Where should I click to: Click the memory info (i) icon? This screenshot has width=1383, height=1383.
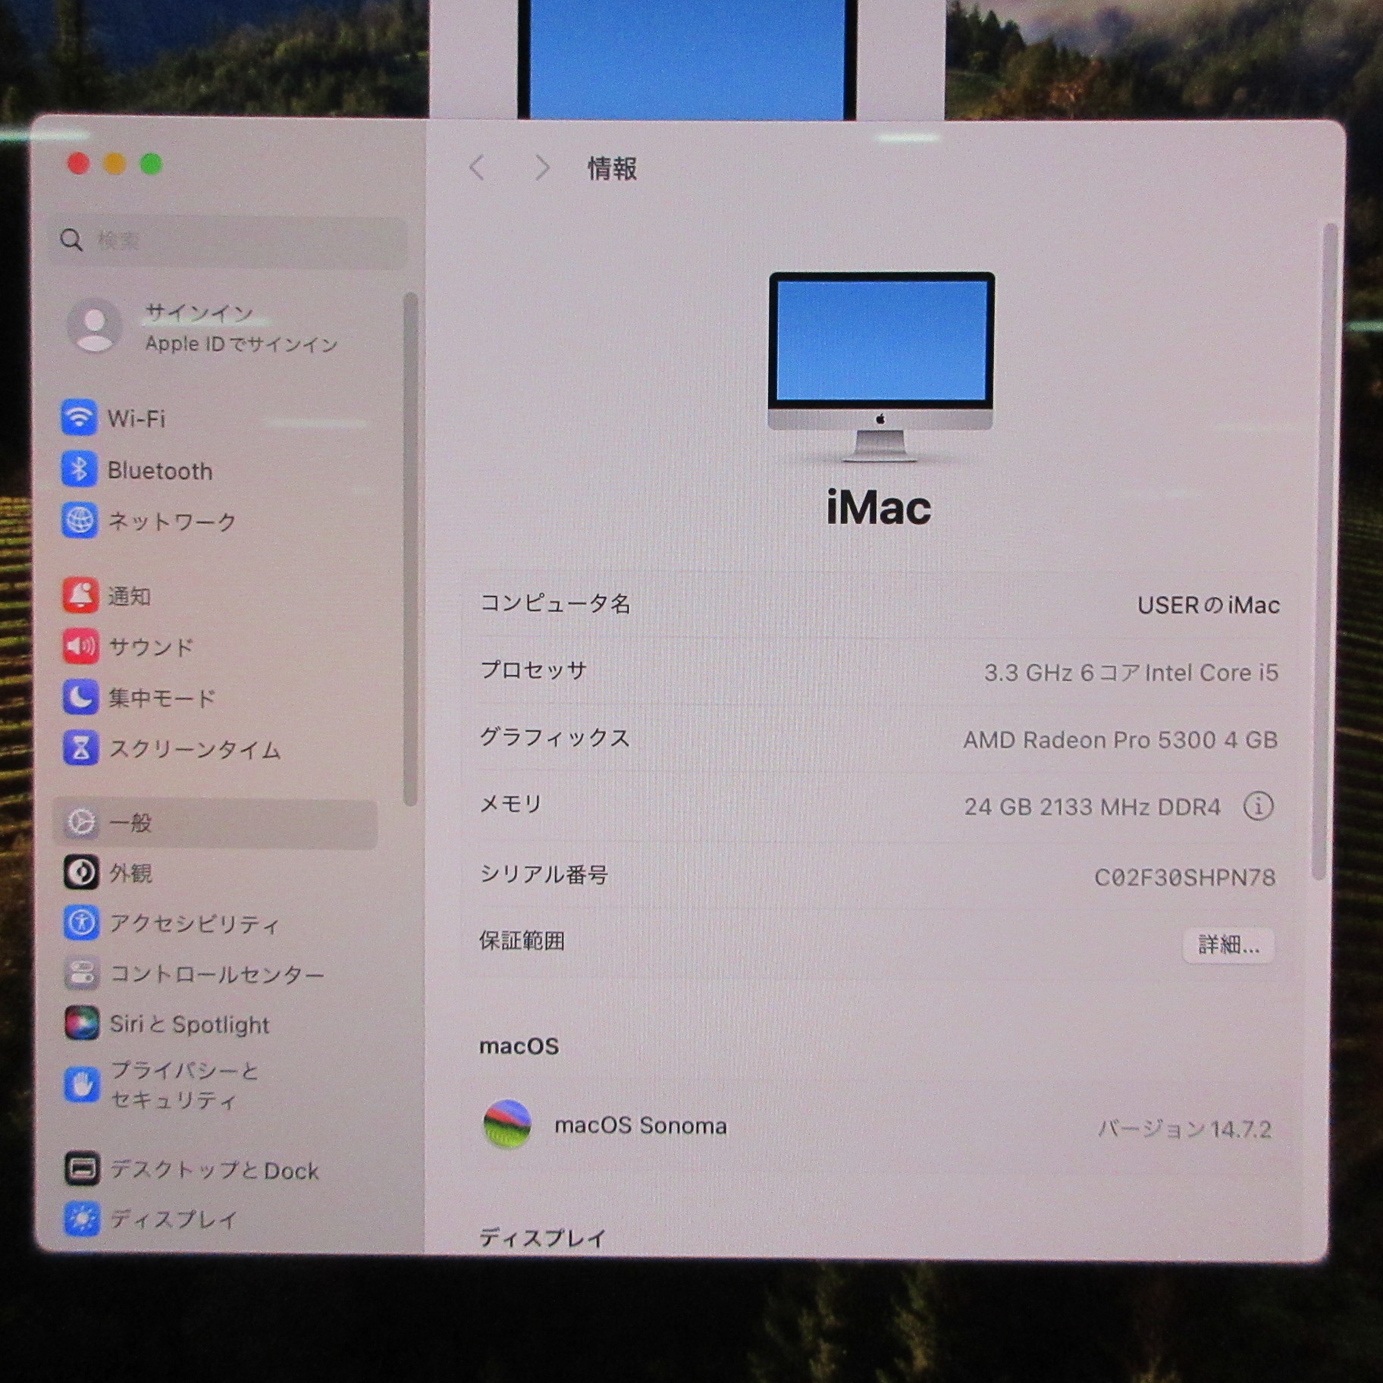tap(1258, 806)
